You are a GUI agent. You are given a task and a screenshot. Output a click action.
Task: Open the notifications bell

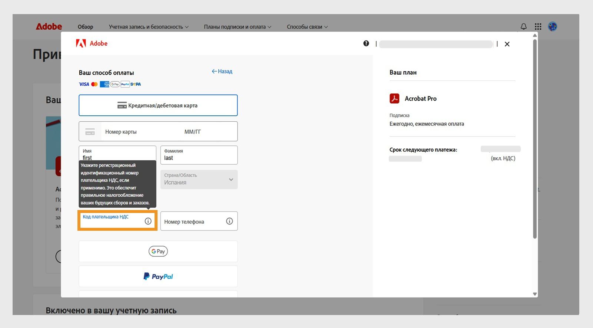[524, 27]
